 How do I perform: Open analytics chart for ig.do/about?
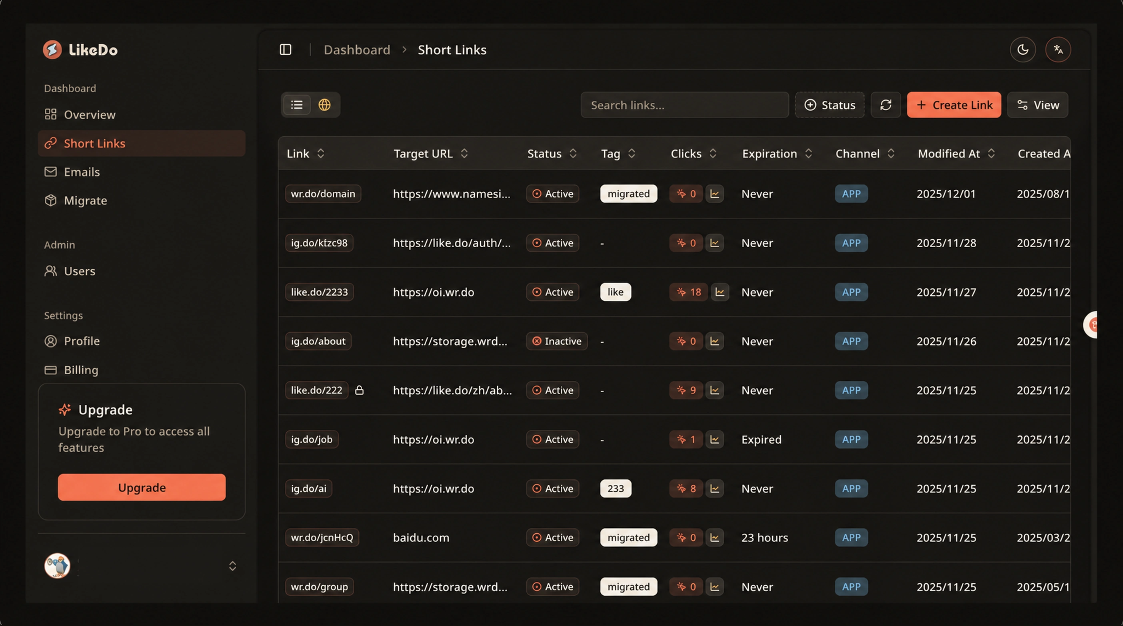715,341
